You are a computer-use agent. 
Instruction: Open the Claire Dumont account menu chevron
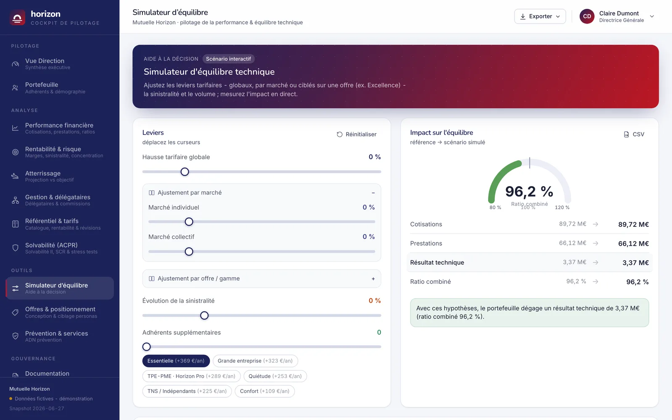point(652,16)
